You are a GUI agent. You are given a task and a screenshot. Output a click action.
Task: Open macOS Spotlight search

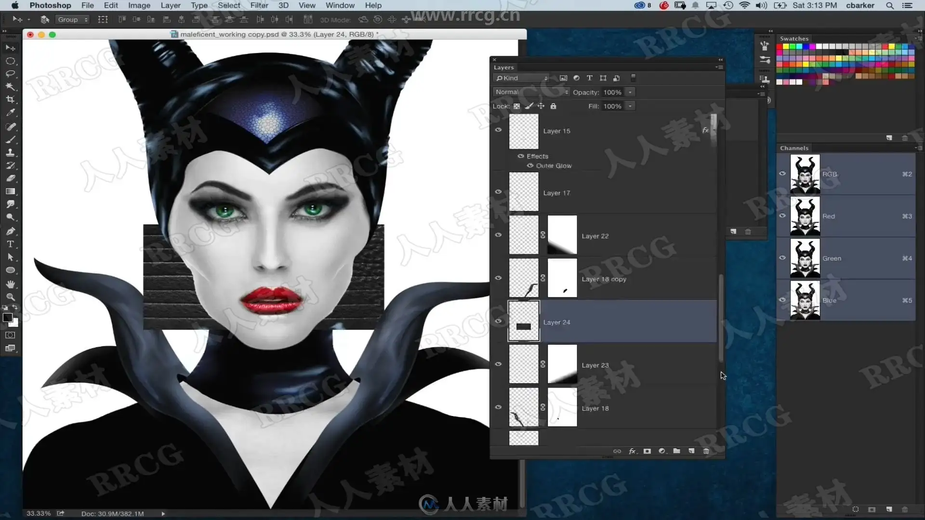890,5
